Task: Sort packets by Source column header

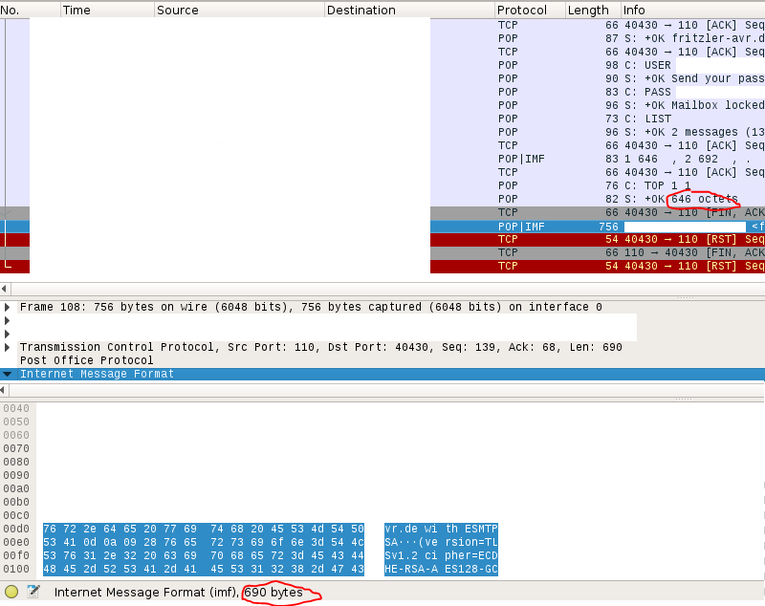Action: click(240, 10)
